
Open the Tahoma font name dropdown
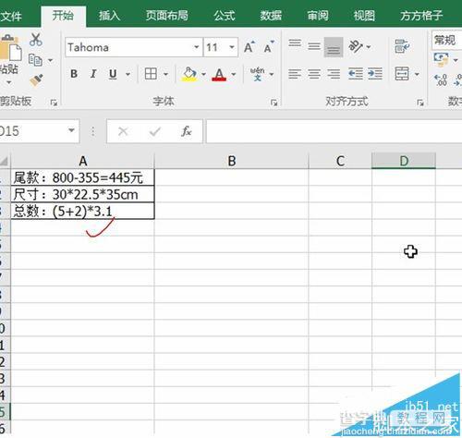[x=196, y=47]
